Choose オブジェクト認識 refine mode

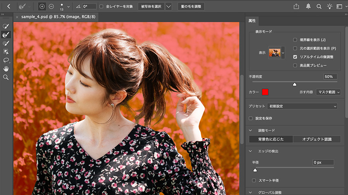[x=317, y=139]
